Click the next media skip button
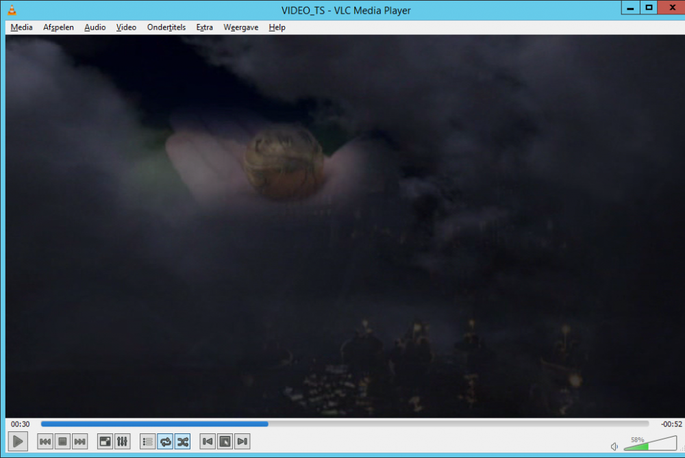Viewport: 685px width, 458px height. coord(79,442)
